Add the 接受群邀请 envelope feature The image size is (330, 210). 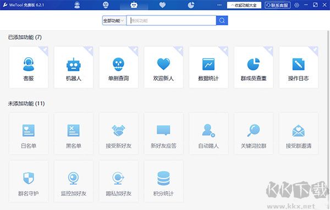point(299,134)
